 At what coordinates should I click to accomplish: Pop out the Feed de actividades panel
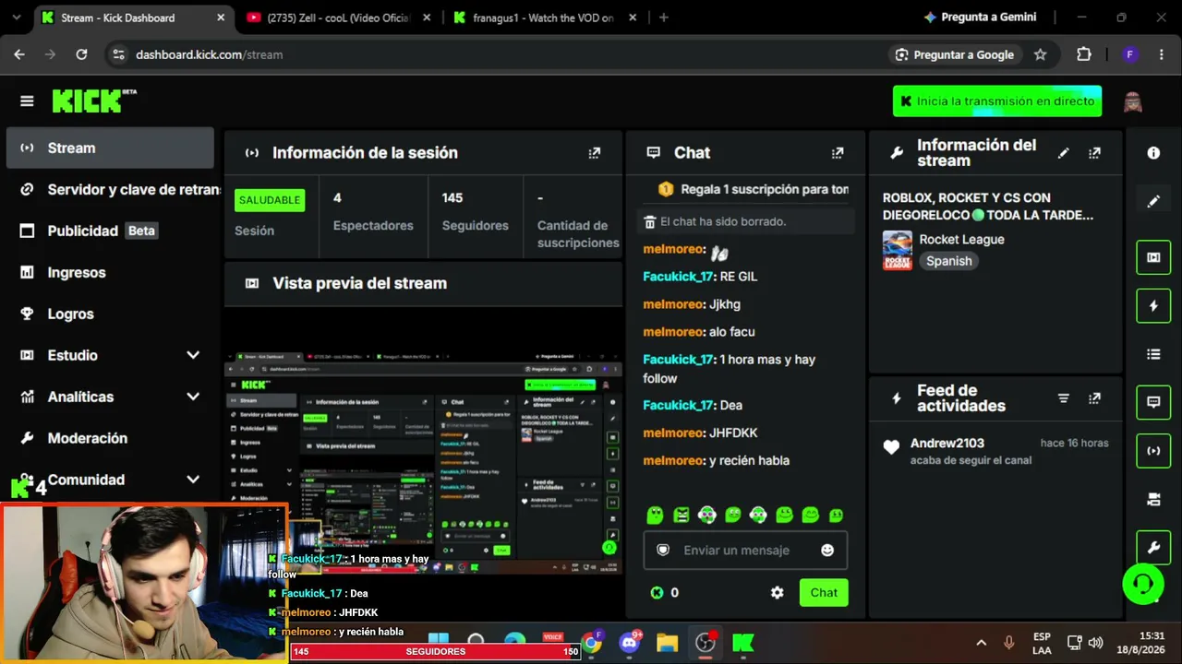(1095, 398)
